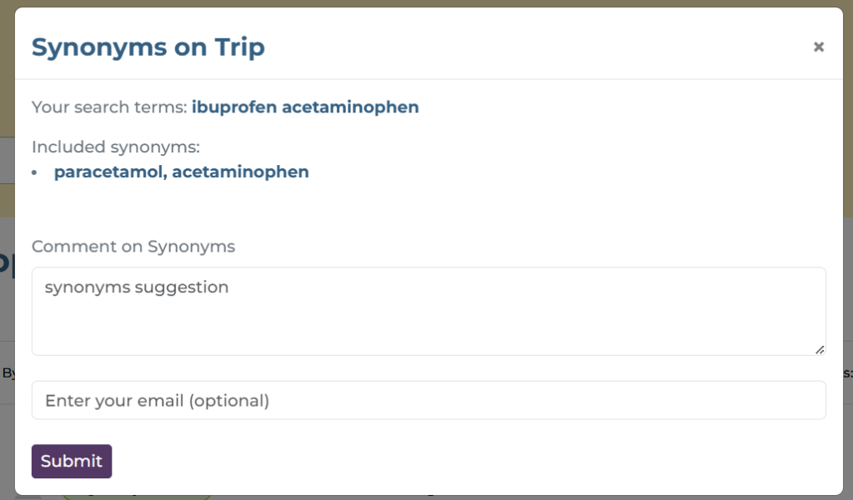Click the dimmed backdrop above the dialog
This screenshot has width=853, height=500.
(417, 3)
